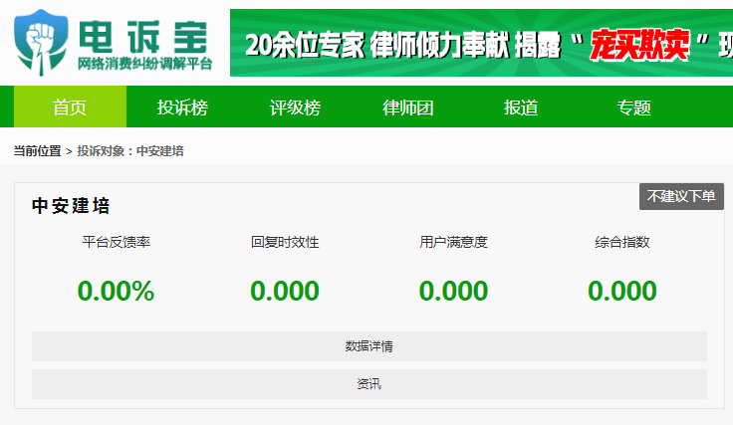Click the 0.00% feedback rate value
Screen dimensions: 733x425
(x=116, y=291)
